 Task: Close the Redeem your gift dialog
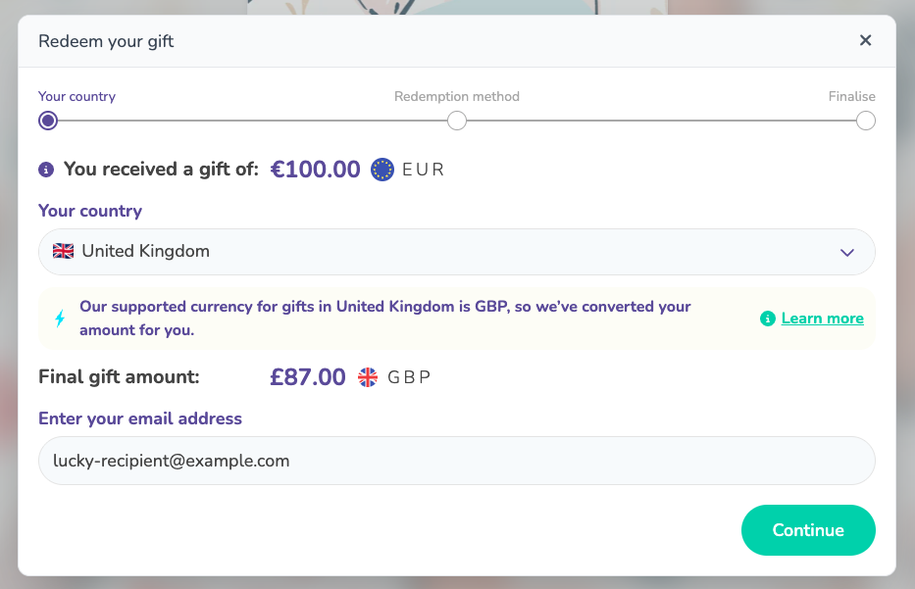pos(865,40)
